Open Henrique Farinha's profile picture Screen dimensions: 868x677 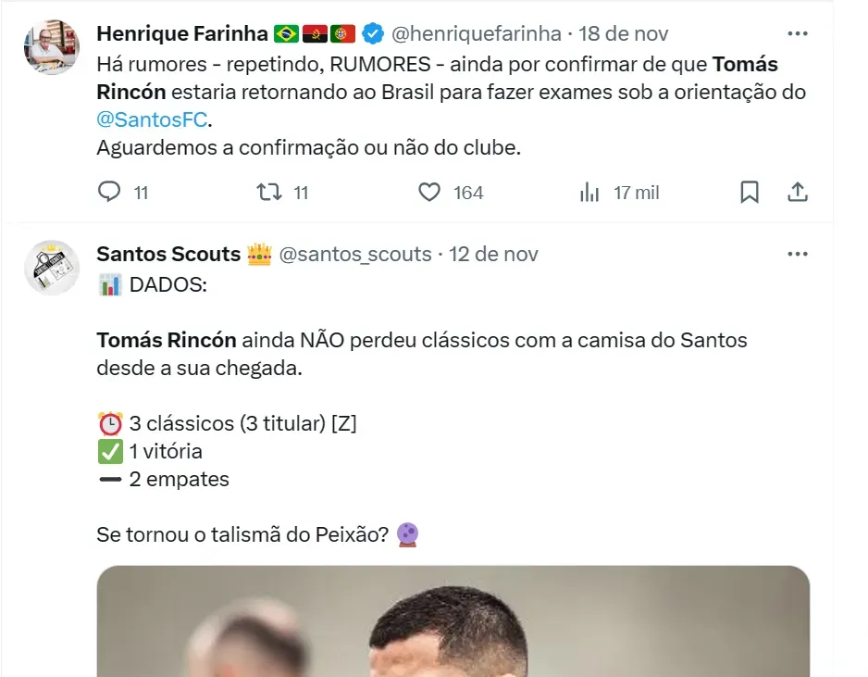pyautogui.click(x=52, y=46)
